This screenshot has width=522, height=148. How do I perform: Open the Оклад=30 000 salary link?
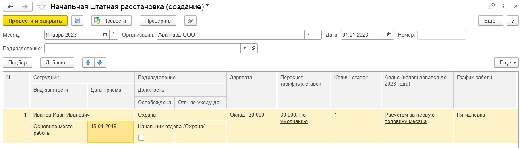247,115
